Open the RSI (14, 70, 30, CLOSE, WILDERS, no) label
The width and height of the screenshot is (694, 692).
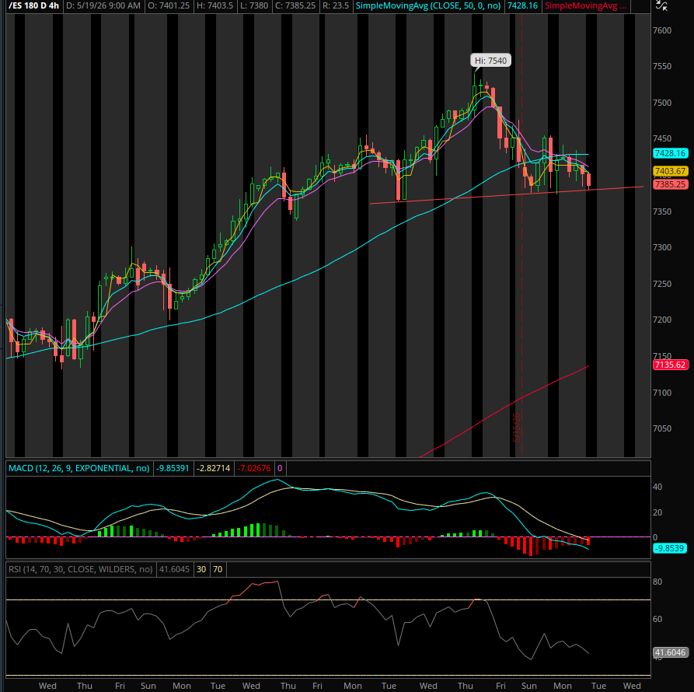tap(81, 569)
